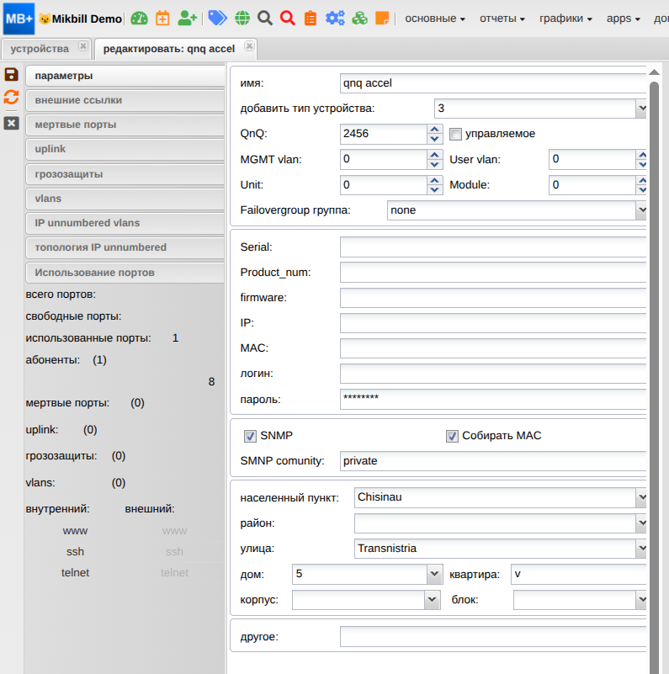This screenshot has width=669, height=674.
Task: Switch to the устройства tab
Action: click(40, 49)
